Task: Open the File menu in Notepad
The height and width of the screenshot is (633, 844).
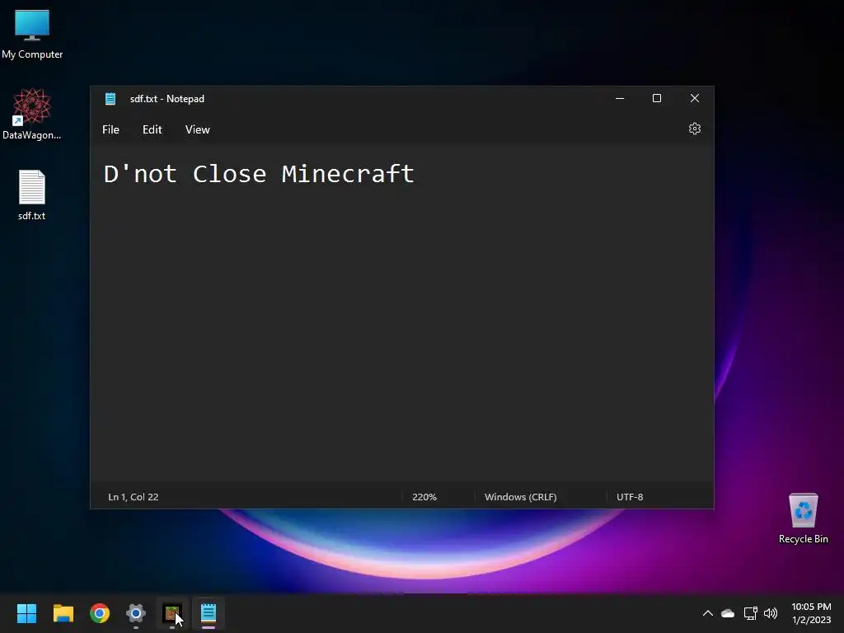Action: (x=111, y=129)
